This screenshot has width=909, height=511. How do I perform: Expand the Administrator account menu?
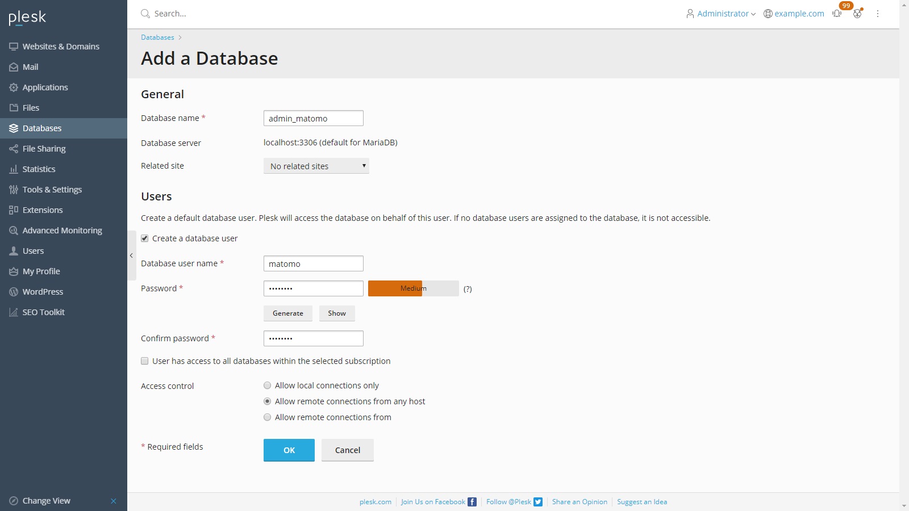721,14
